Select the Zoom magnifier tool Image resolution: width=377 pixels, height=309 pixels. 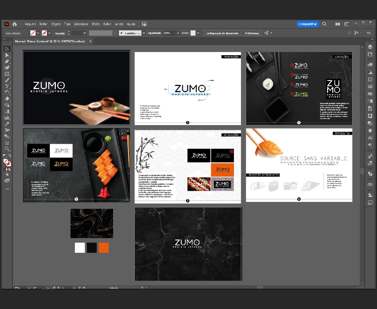[7, 149]
